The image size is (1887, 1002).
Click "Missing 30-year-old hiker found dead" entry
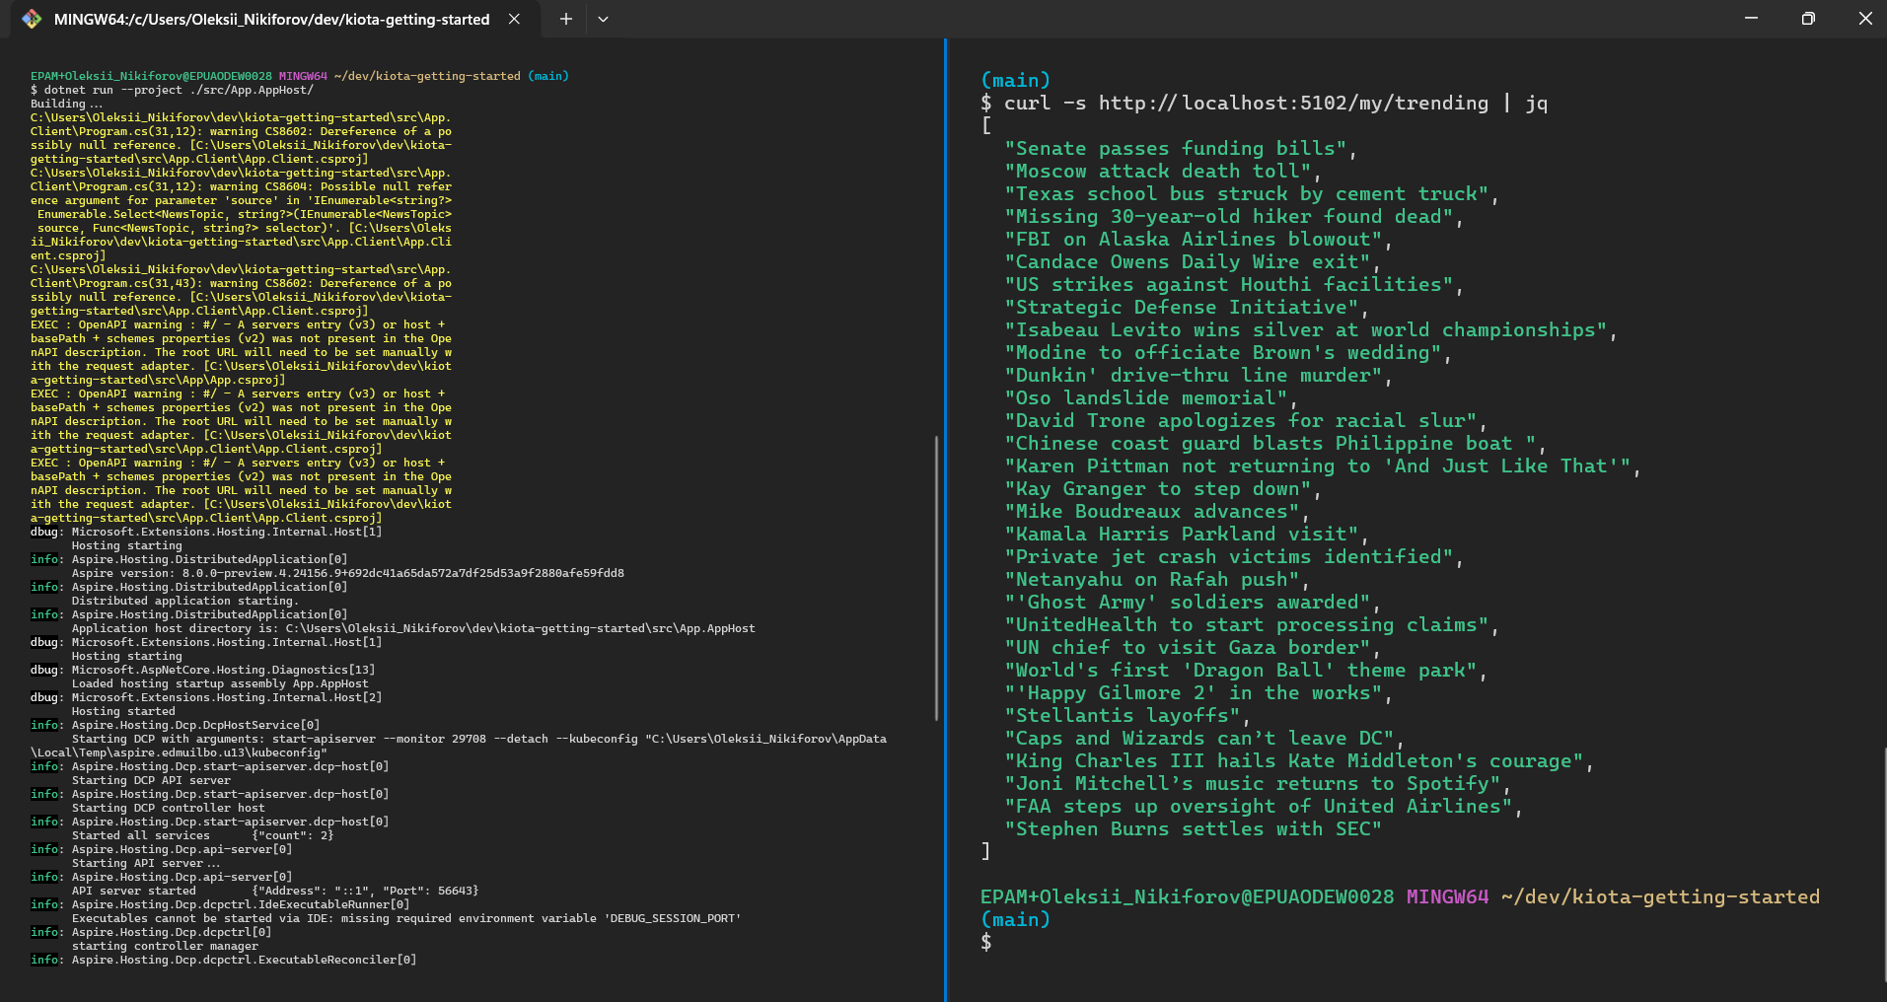(1233, 216)
